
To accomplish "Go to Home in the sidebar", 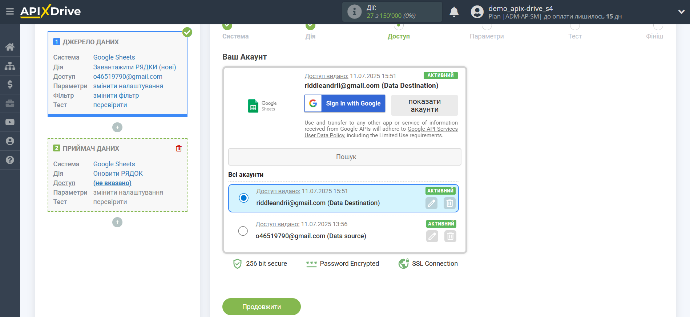I will [x=10, y=47].
